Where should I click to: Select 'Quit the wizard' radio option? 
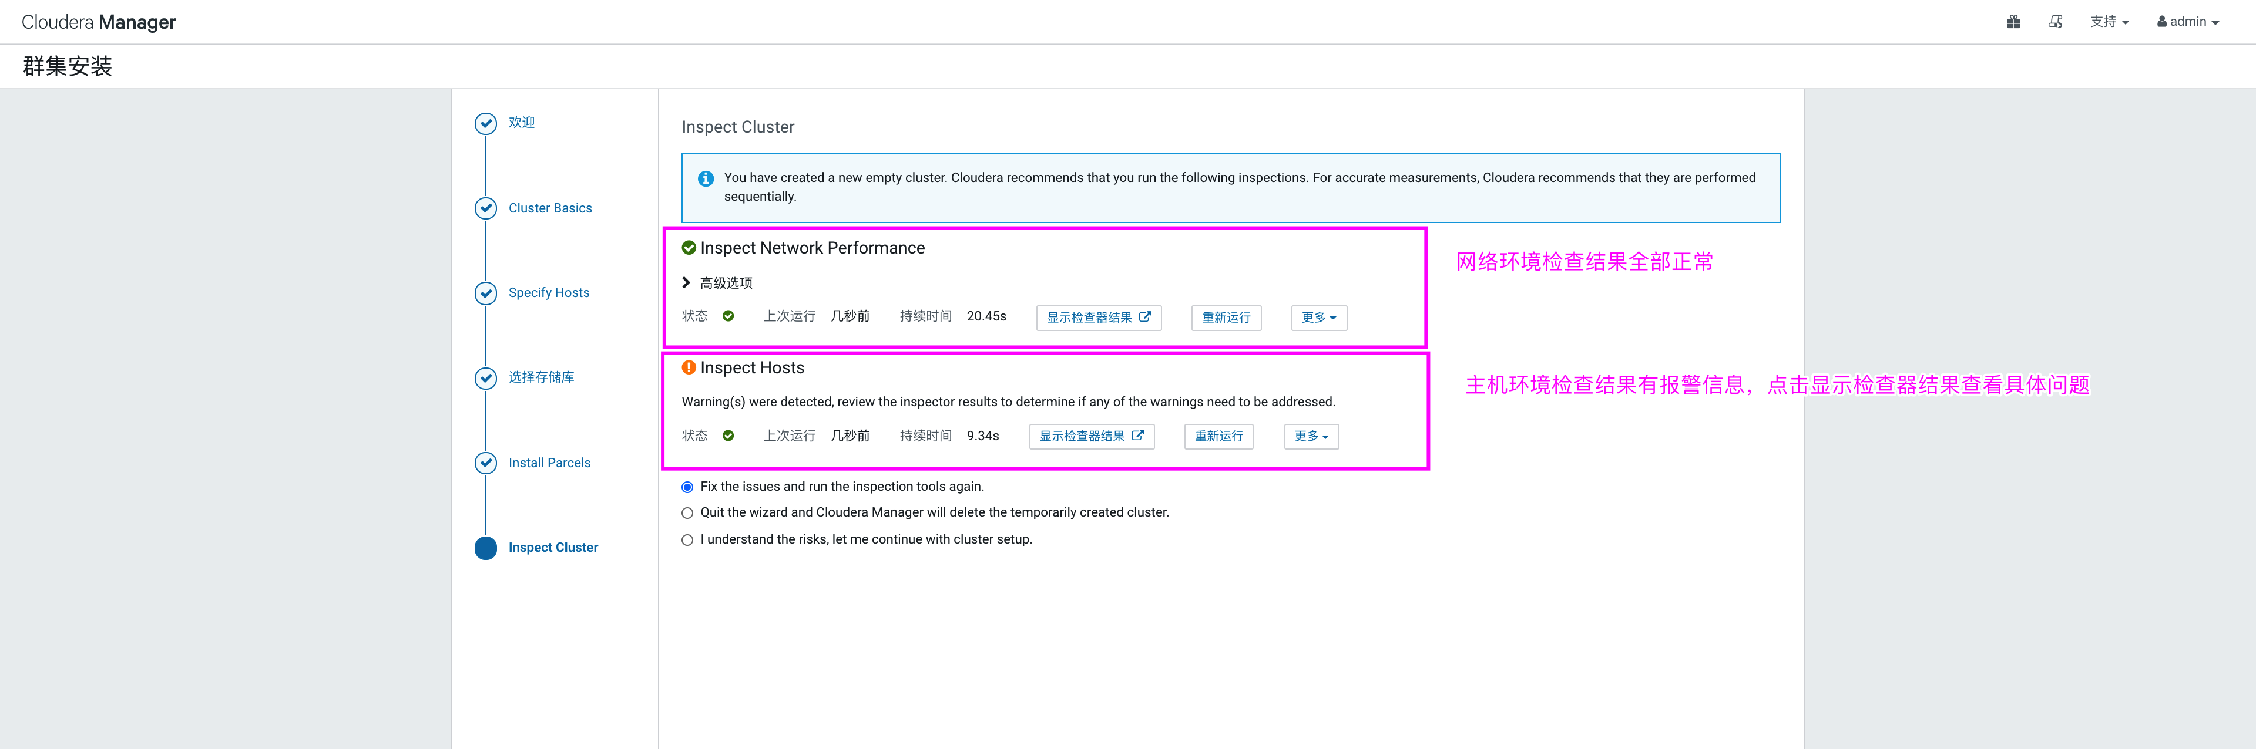click(x=687, y=514)
